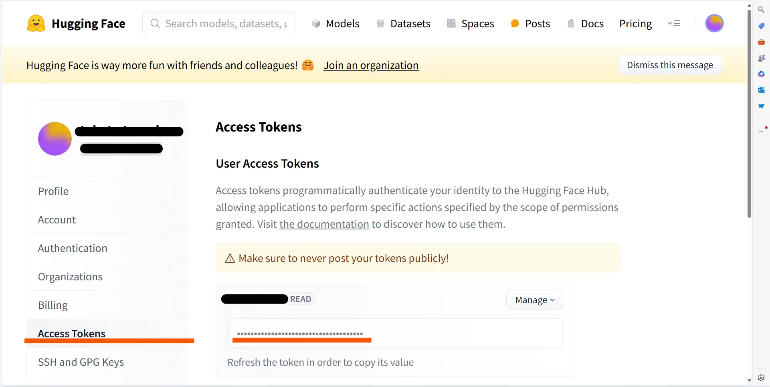The height and width of the screenshot is (387, 770).
Task: Click the Hugging Face emoji logo
Action: point(36,23)
